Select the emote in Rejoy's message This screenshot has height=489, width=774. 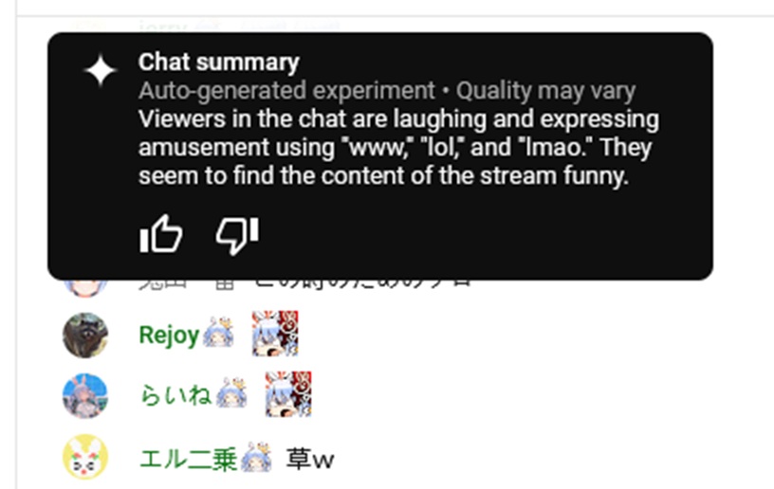[275, 334]
